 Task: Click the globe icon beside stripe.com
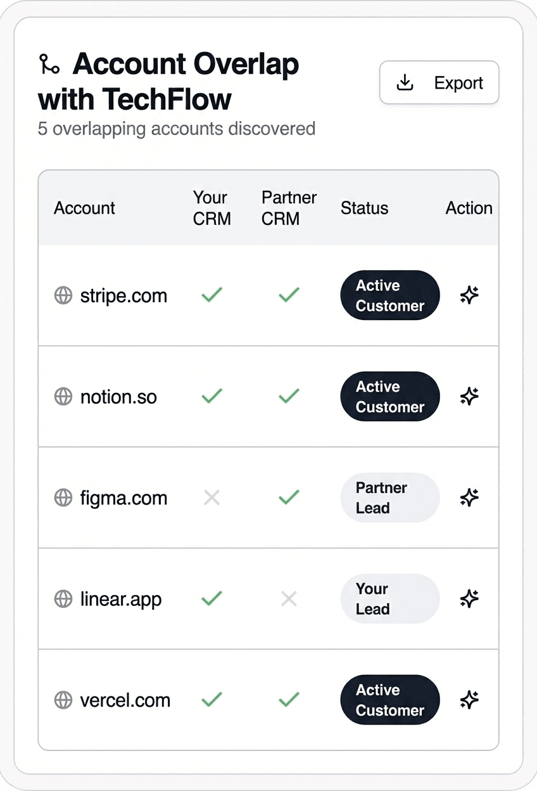63,295
